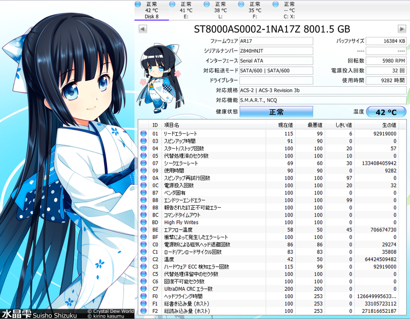Select the UltraDMA CRC エラー数 row

(269, 289)
